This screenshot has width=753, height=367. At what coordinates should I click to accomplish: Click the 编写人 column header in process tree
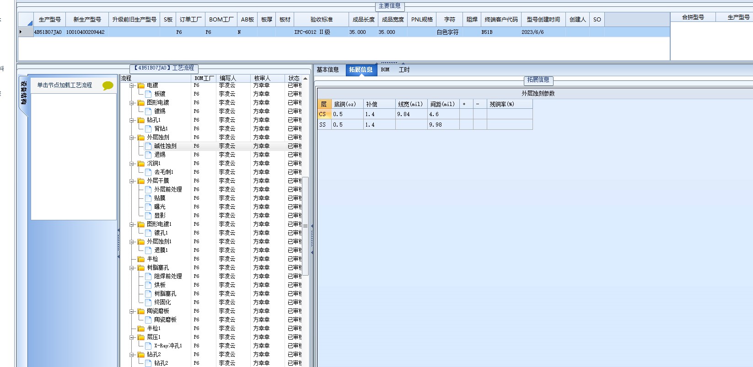[x=233, y=79]
